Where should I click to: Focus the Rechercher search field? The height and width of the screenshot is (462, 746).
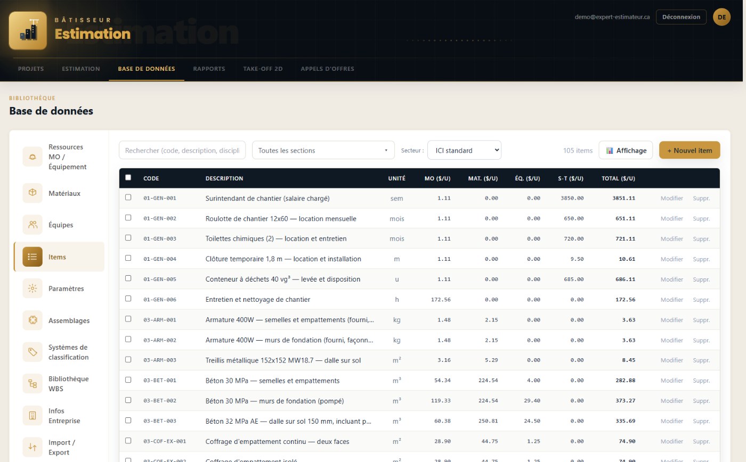(182, 150)
